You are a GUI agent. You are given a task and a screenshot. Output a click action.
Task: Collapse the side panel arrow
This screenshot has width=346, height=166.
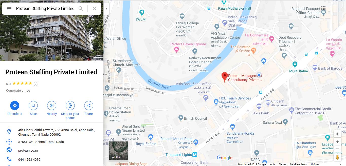click(106, 9)
